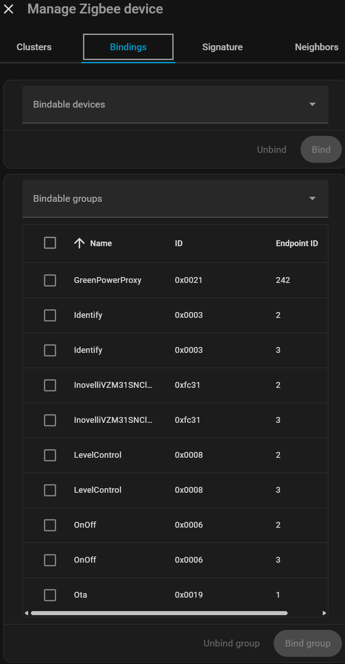Screen dimensions: 345x664
Task: Sort by the Endpoint ID column header
Action: tap(297, 243)
